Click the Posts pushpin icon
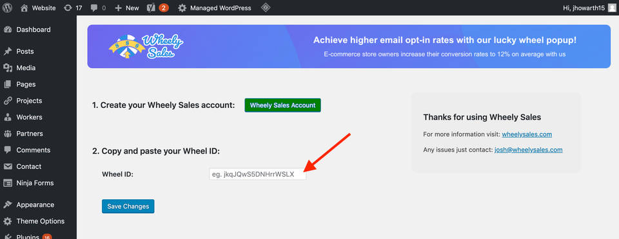This screenshot has height=239, width=619. [8, 51]
